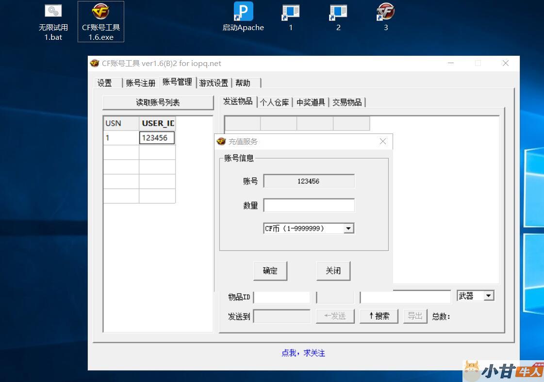Click the CF icon in 充值服务 title bar

221,142
